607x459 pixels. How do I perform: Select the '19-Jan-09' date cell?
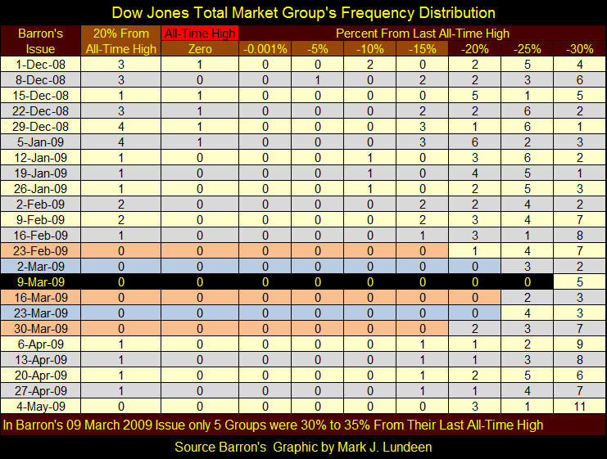click(x=41, y=173)
